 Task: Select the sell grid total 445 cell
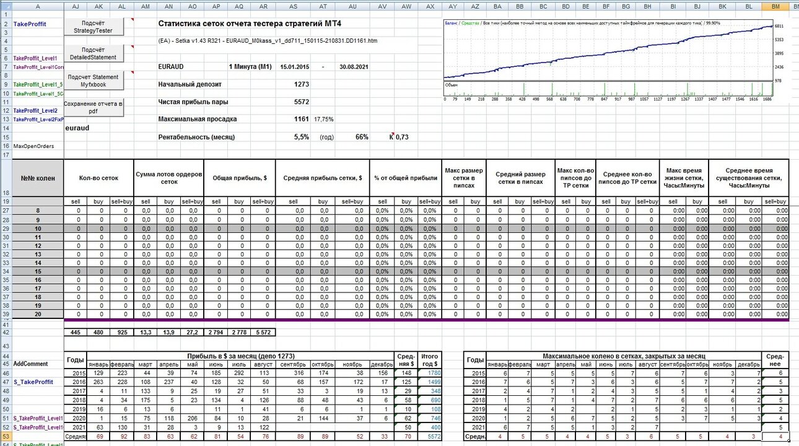coord(76,333)
